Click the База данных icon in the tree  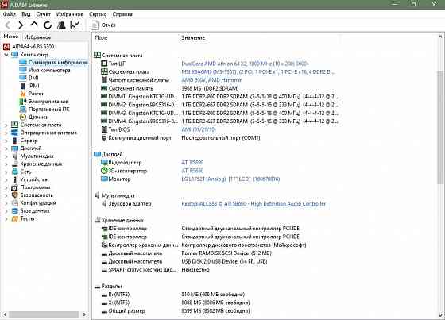(15, 210)
